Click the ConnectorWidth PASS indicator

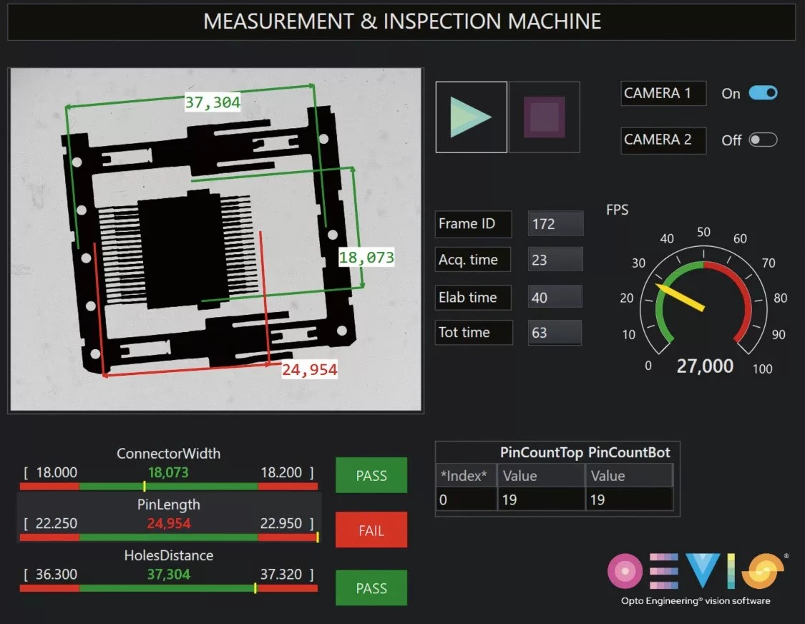(x=371, y=475)
